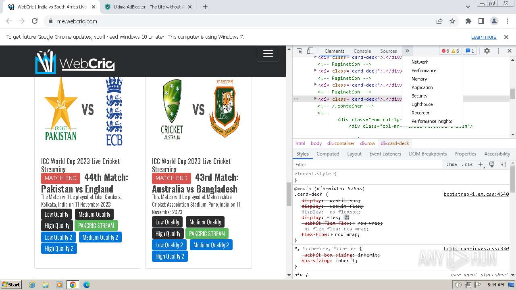516x290 pixels.
Task: Open the Chrome profile avatar
Action: click(x=494, y=21)
